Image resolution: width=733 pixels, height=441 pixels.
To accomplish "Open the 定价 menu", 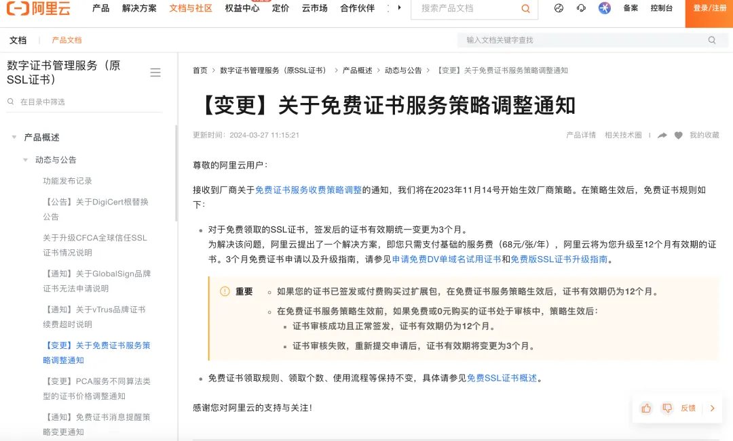I will click(x=280, y=8).
